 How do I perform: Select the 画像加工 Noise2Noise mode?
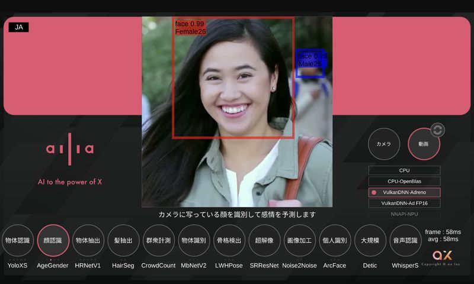pyautogui.click(x=300, y=241)
